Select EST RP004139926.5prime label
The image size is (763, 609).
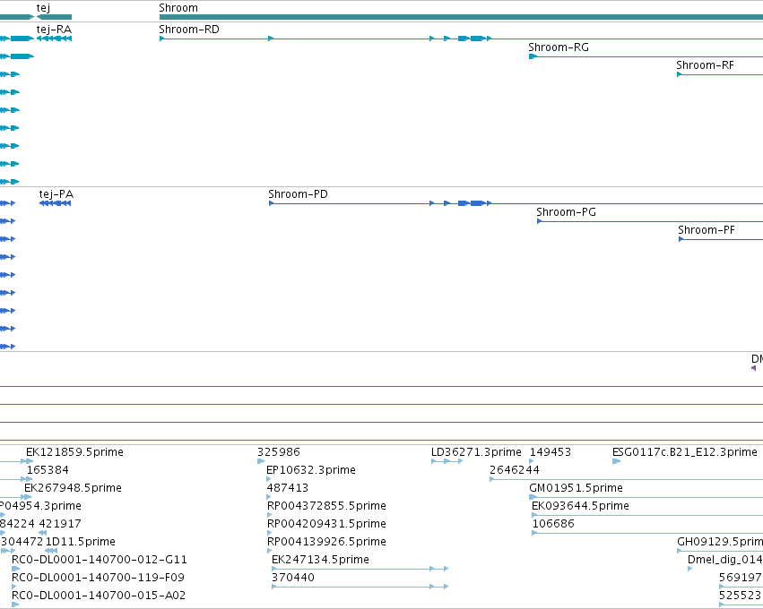(326, 542)
